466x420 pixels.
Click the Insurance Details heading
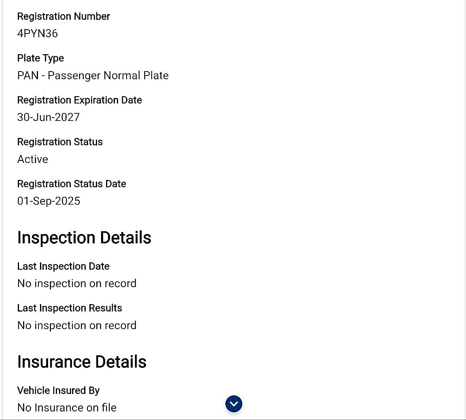(x=82, y=362)
